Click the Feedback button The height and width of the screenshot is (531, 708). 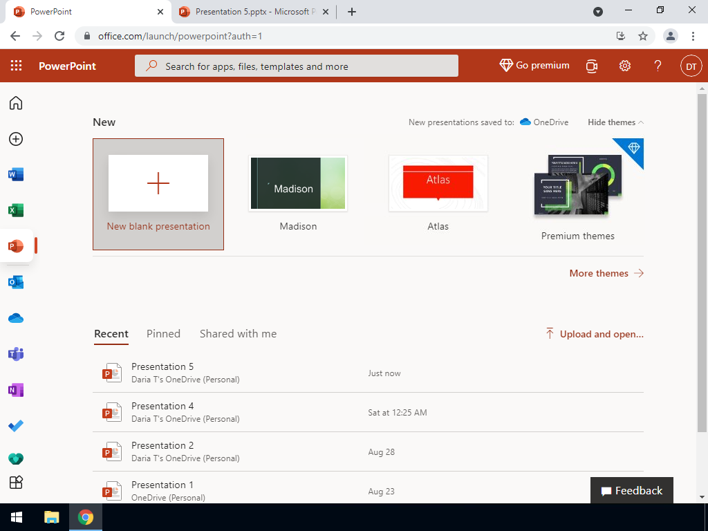pos(632,490)
